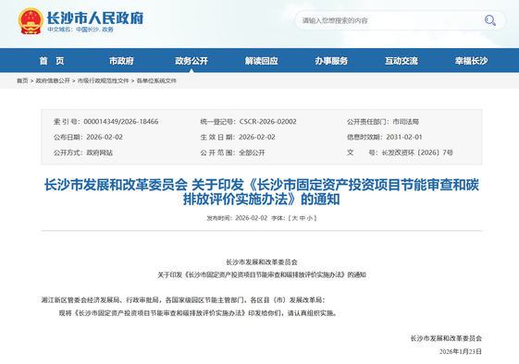Viewport: 519px width, 364px height.
Task: Set font size to 小
Action: click(x=310, y=218)
